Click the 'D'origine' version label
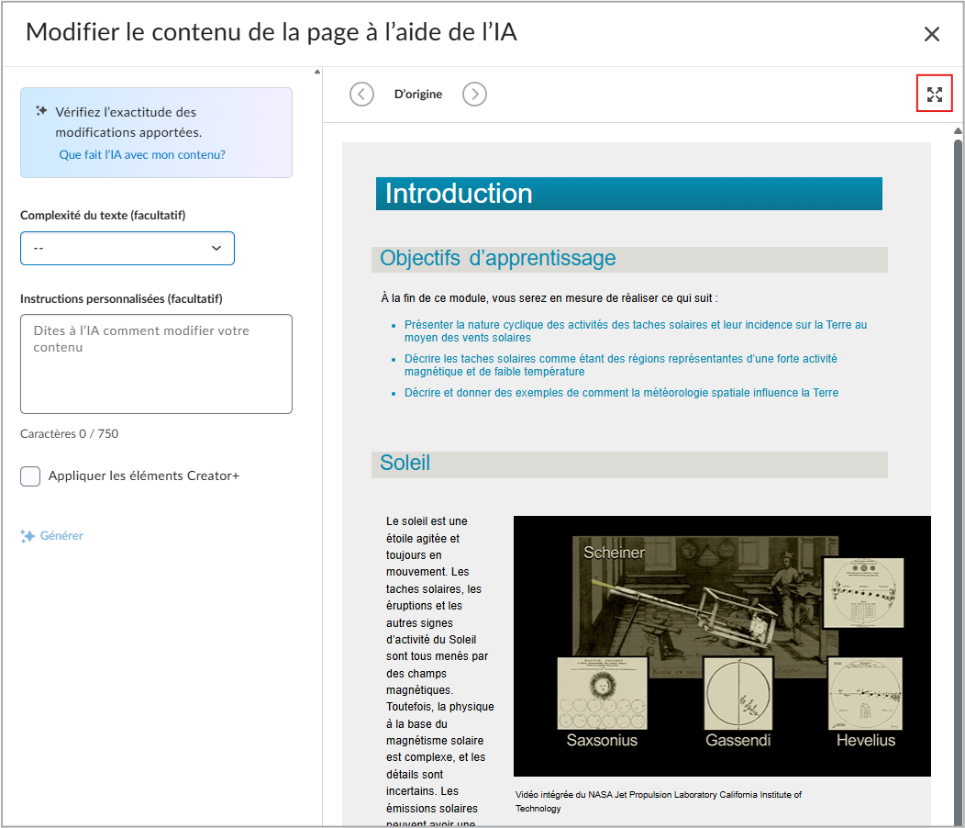Viewport: 965px width, 828px height. tap(418, 95)
